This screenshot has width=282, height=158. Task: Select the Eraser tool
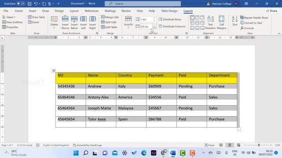[33, 22]
